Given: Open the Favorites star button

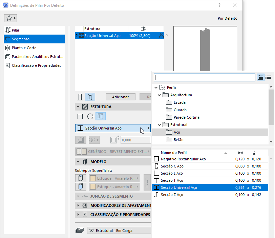Looking at the screenshot, I should tap(10, 18).
